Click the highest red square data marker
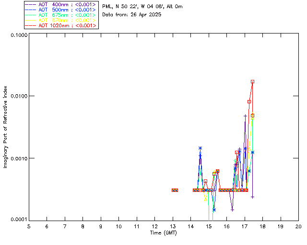307x245 pixels. pos(253,82)
